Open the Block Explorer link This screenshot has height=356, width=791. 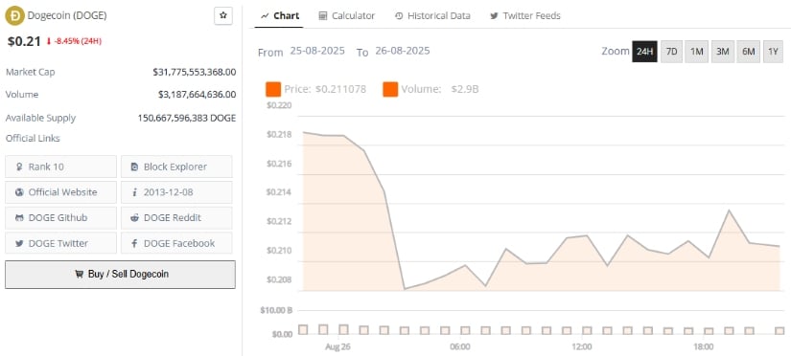176,167
